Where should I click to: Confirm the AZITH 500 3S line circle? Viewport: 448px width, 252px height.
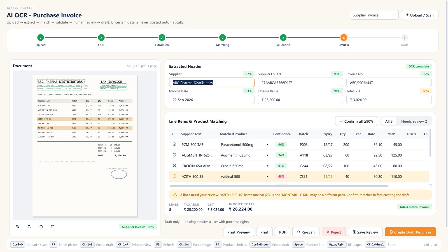[174, 176]
